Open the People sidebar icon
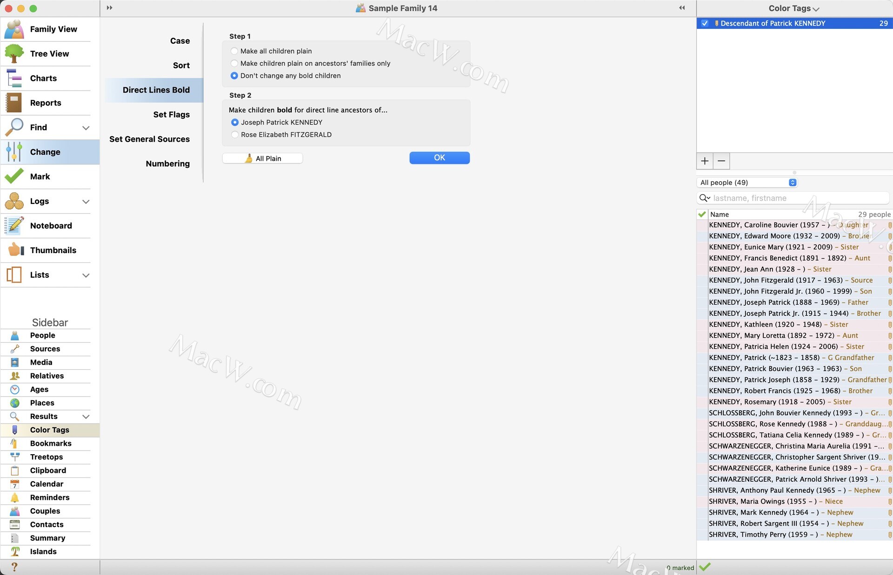The image size is (893, 575). click(15, 335)
